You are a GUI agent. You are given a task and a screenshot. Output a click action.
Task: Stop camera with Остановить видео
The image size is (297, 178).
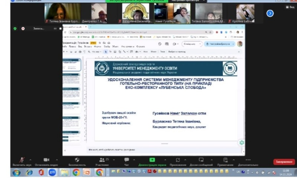(46, 162)
